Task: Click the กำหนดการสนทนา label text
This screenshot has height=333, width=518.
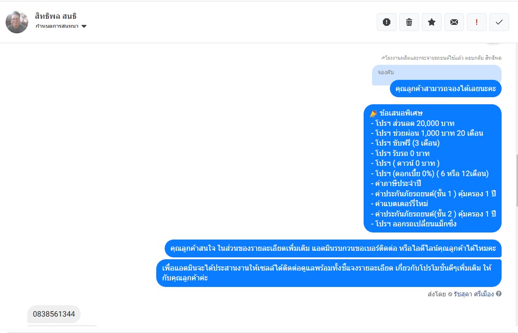Action: [x=57, y=26]
